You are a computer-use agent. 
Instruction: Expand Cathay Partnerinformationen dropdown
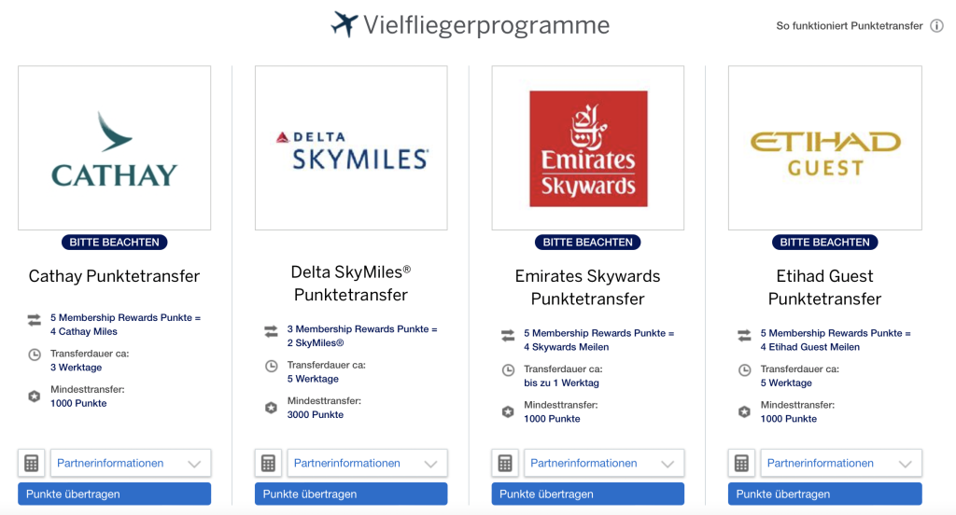point(131,463)
